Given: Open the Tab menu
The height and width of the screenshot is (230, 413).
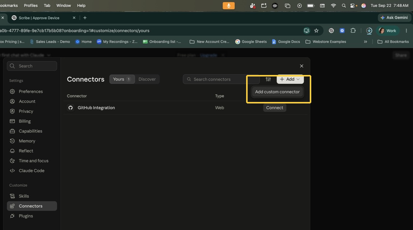Looking at the screenshot, I should tap(47, 5).
